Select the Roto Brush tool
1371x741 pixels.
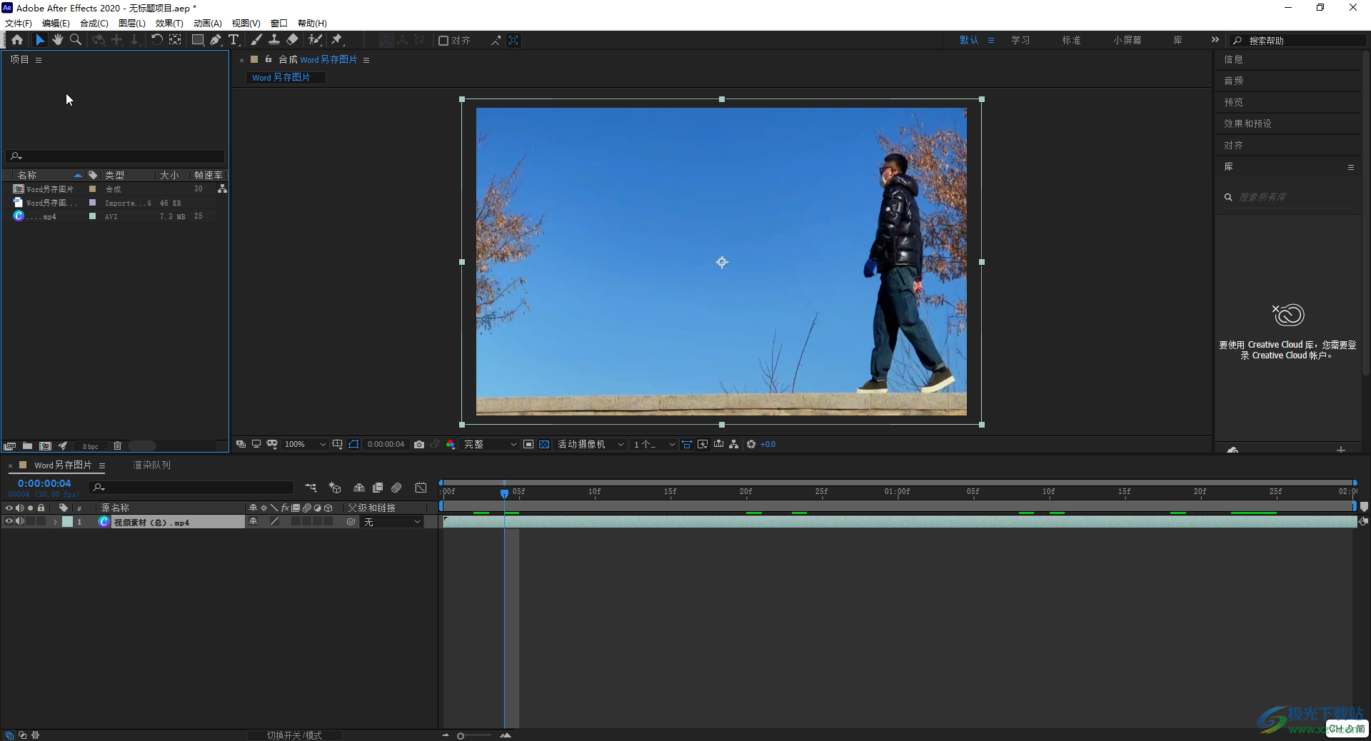315,40
